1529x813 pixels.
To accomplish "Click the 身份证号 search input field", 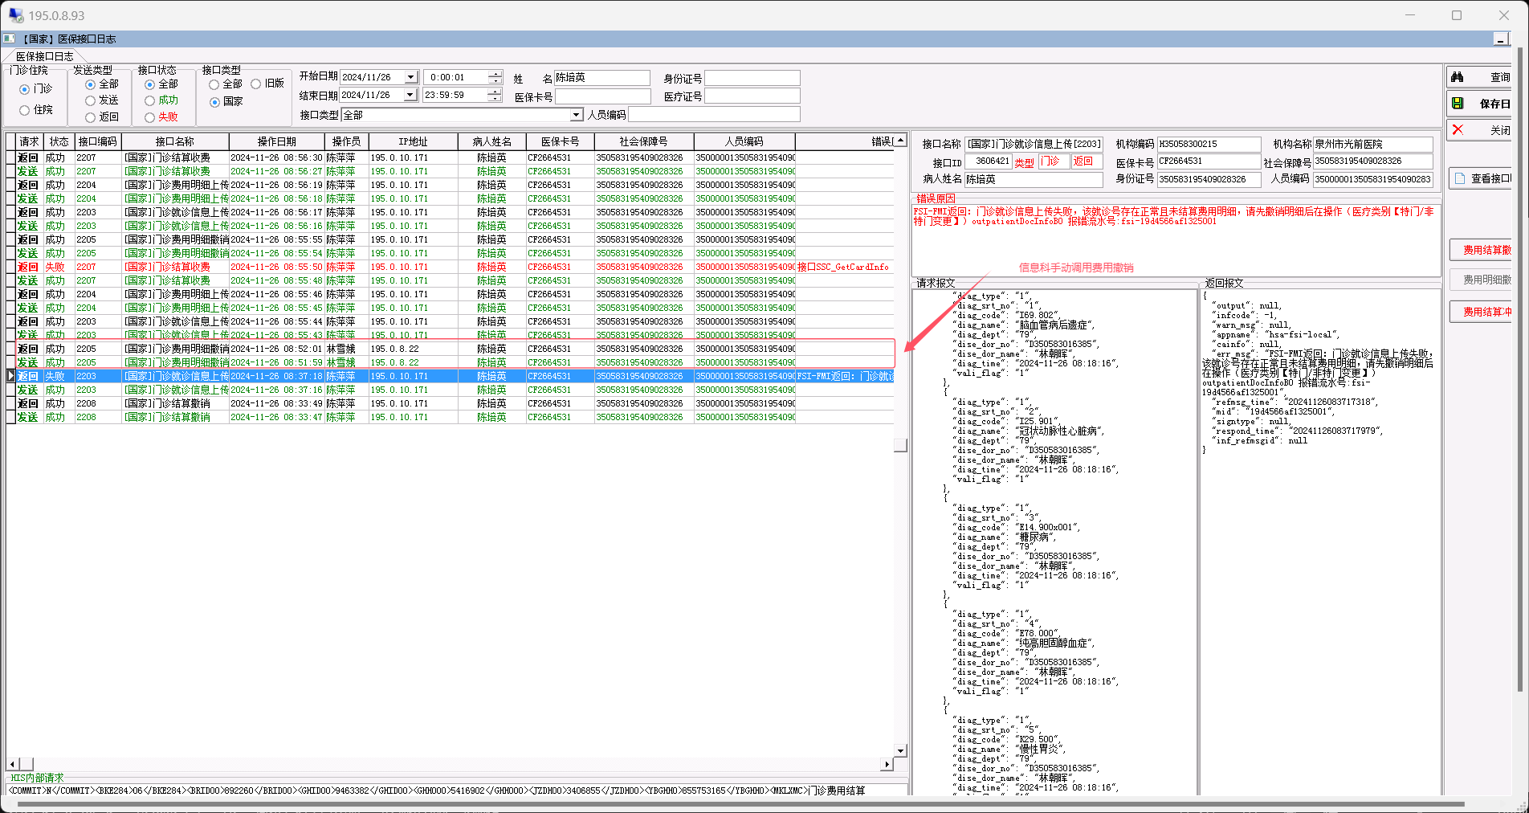I will [752, 79].
